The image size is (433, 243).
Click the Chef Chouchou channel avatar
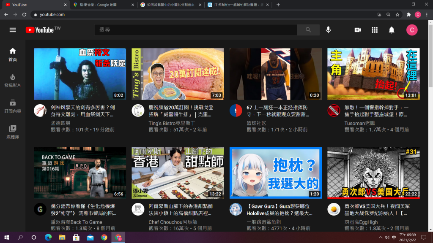[138, 209]
